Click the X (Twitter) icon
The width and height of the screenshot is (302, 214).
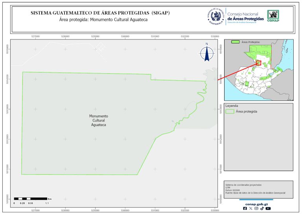tap(251, 208)
